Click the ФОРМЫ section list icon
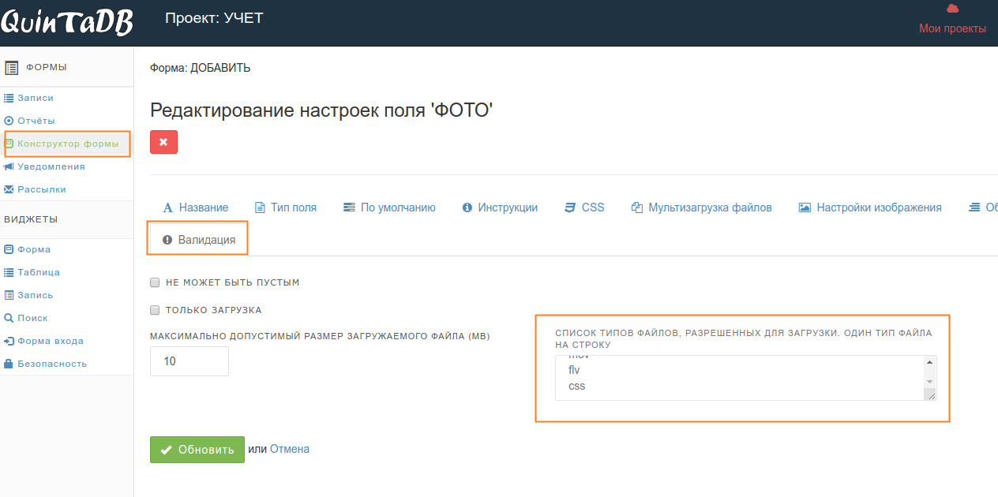The width and height of the screenshot is (998, 497). click(12, 68)
